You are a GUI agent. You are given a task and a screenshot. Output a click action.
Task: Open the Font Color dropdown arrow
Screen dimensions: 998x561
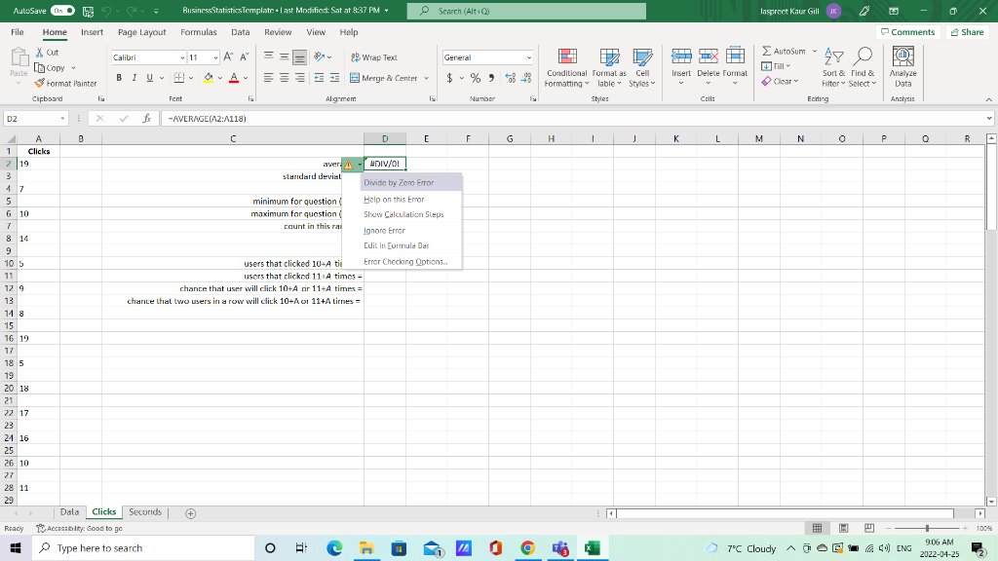(x=246, y=78)
